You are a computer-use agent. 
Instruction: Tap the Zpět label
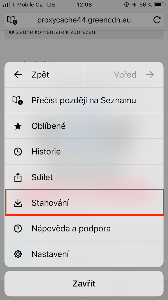point(41,75)
